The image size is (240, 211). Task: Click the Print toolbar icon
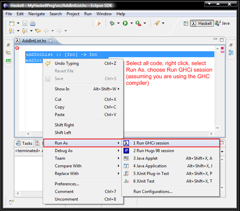(x=33, y=23)
